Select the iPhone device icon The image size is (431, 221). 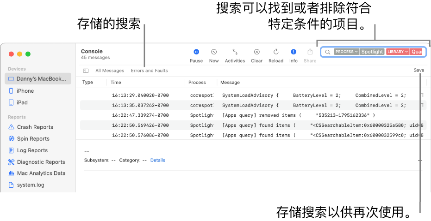(11, 90)
